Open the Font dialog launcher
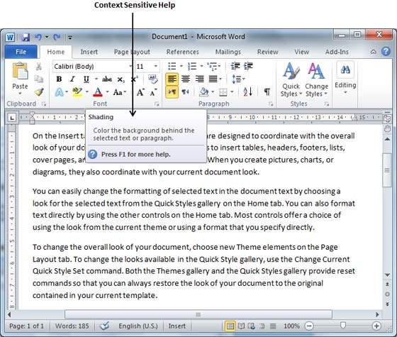The width and height of the screenshot is (397, 337). 157,104
